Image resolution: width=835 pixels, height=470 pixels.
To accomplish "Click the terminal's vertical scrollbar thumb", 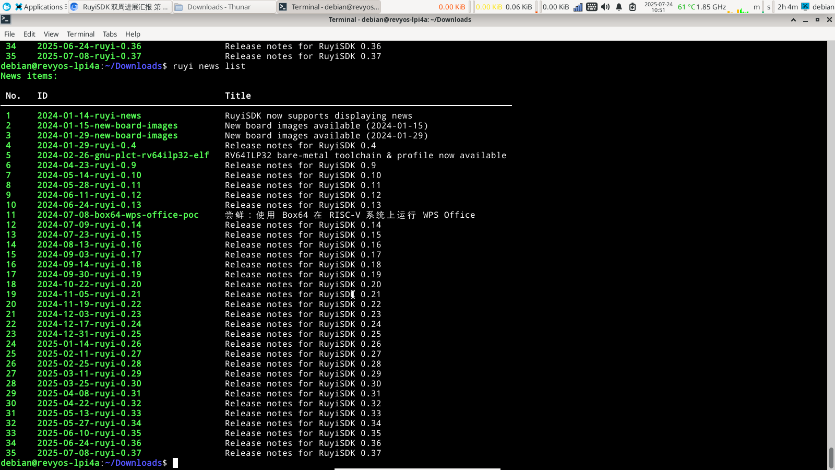I will (831, 458).
